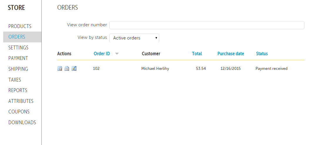Sort orders by Order ID
Image resolution: width=312 pixels, height=145 pixels.
tap(102, 54)
